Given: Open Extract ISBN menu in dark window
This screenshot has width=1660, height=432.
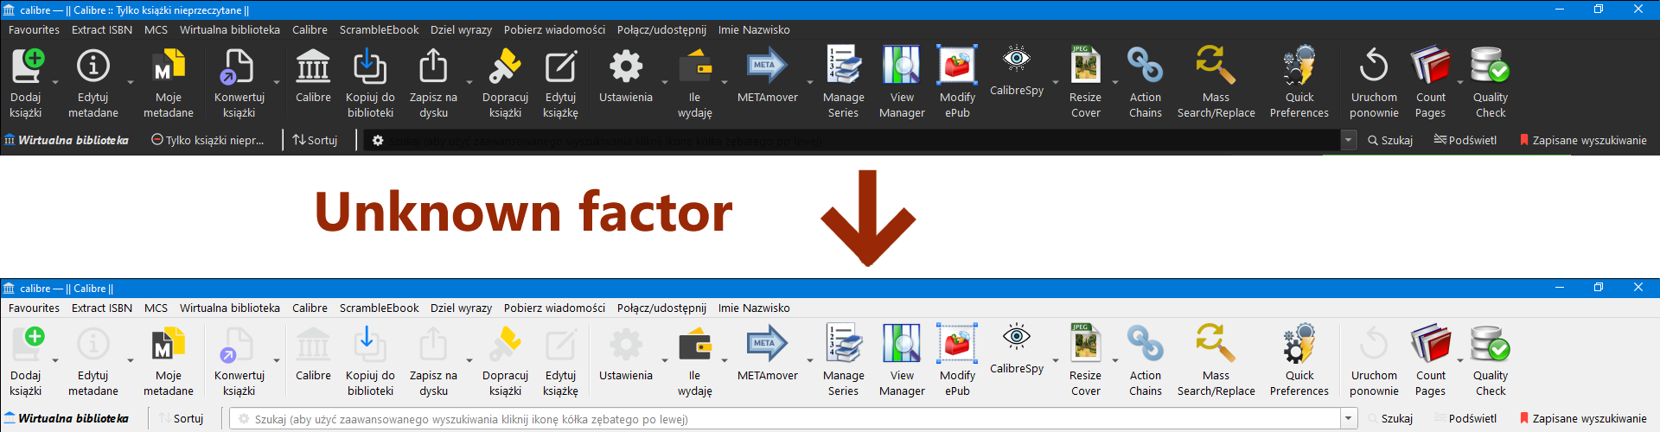Looking at the screenshot, I should [x=102, y=29].
